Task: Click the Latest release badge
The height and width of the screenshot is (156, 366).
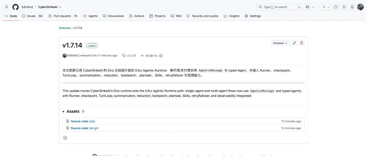Action: (92, 46)
